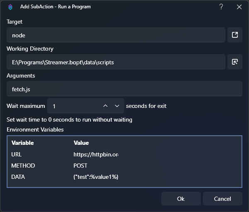Click the https://httpbin value cell

click(96, 154)
